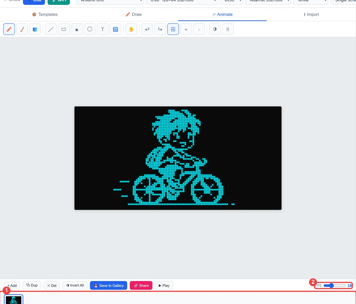Toggle the pixel grid display
Image resolution: width=356 pixels, height=304 pixels.
point(173,29)
